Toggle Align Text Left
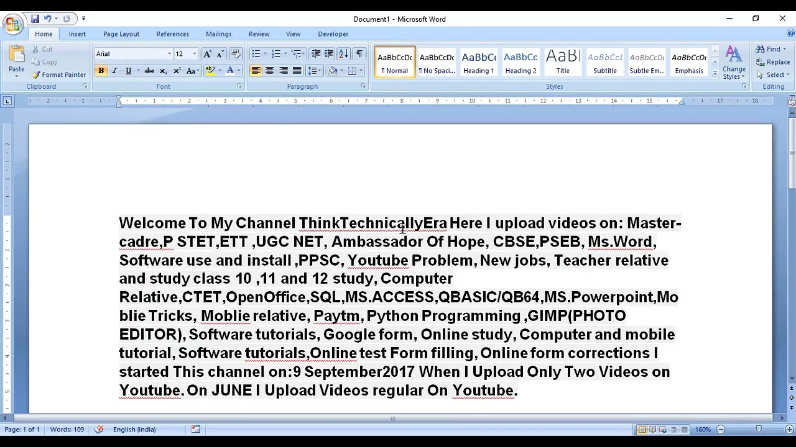The width and height of the screenshot is (796, 447). pos(256,71)
